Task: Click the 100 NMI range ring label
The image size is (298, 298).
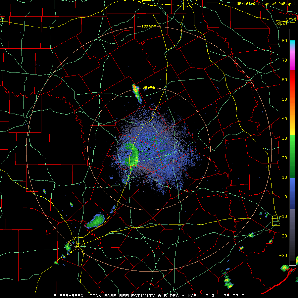Action: [x=149, y=26]
